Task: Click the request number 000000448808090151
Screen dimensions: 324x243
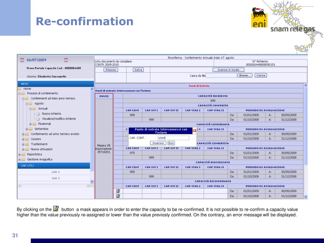Action: pyautogui.click(x=260, y=65)
